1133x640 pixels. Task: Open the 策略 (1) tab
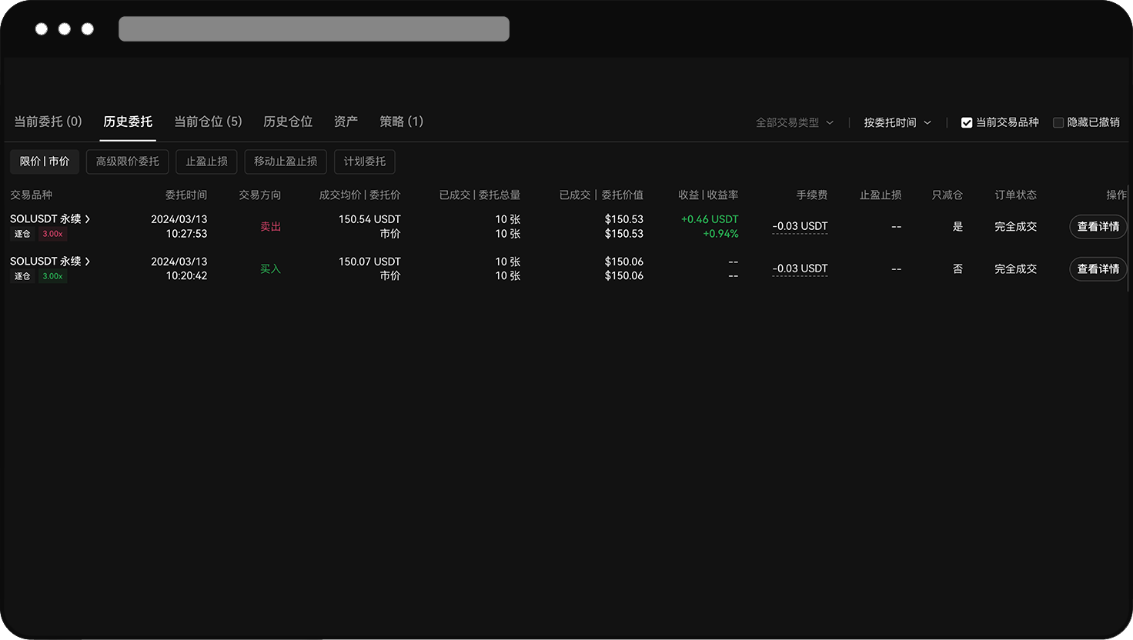click(x=401, y=121)
